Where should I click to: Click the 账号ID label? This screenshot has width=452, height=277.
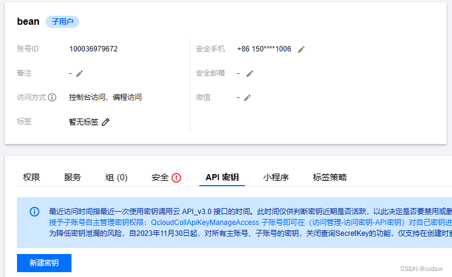pyautogui.click(x=28, y=49)
